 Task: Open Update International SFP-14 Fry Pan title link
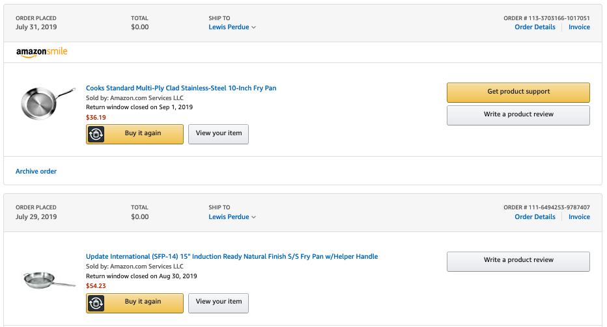[x=232, y=257]
